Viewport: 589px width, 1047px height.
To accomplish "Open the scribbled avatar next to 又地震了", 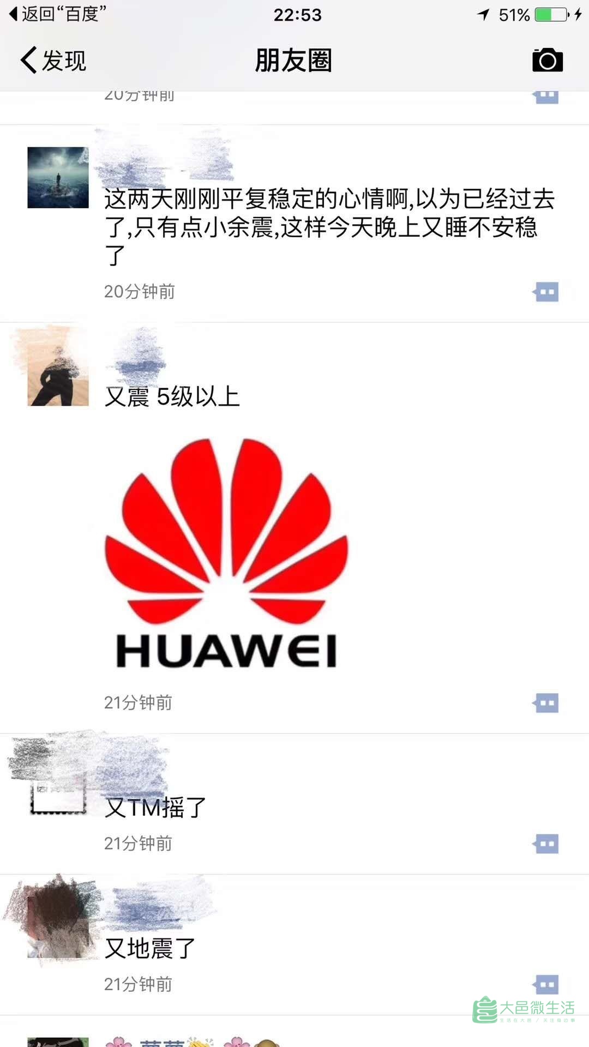I will point(58,927).
